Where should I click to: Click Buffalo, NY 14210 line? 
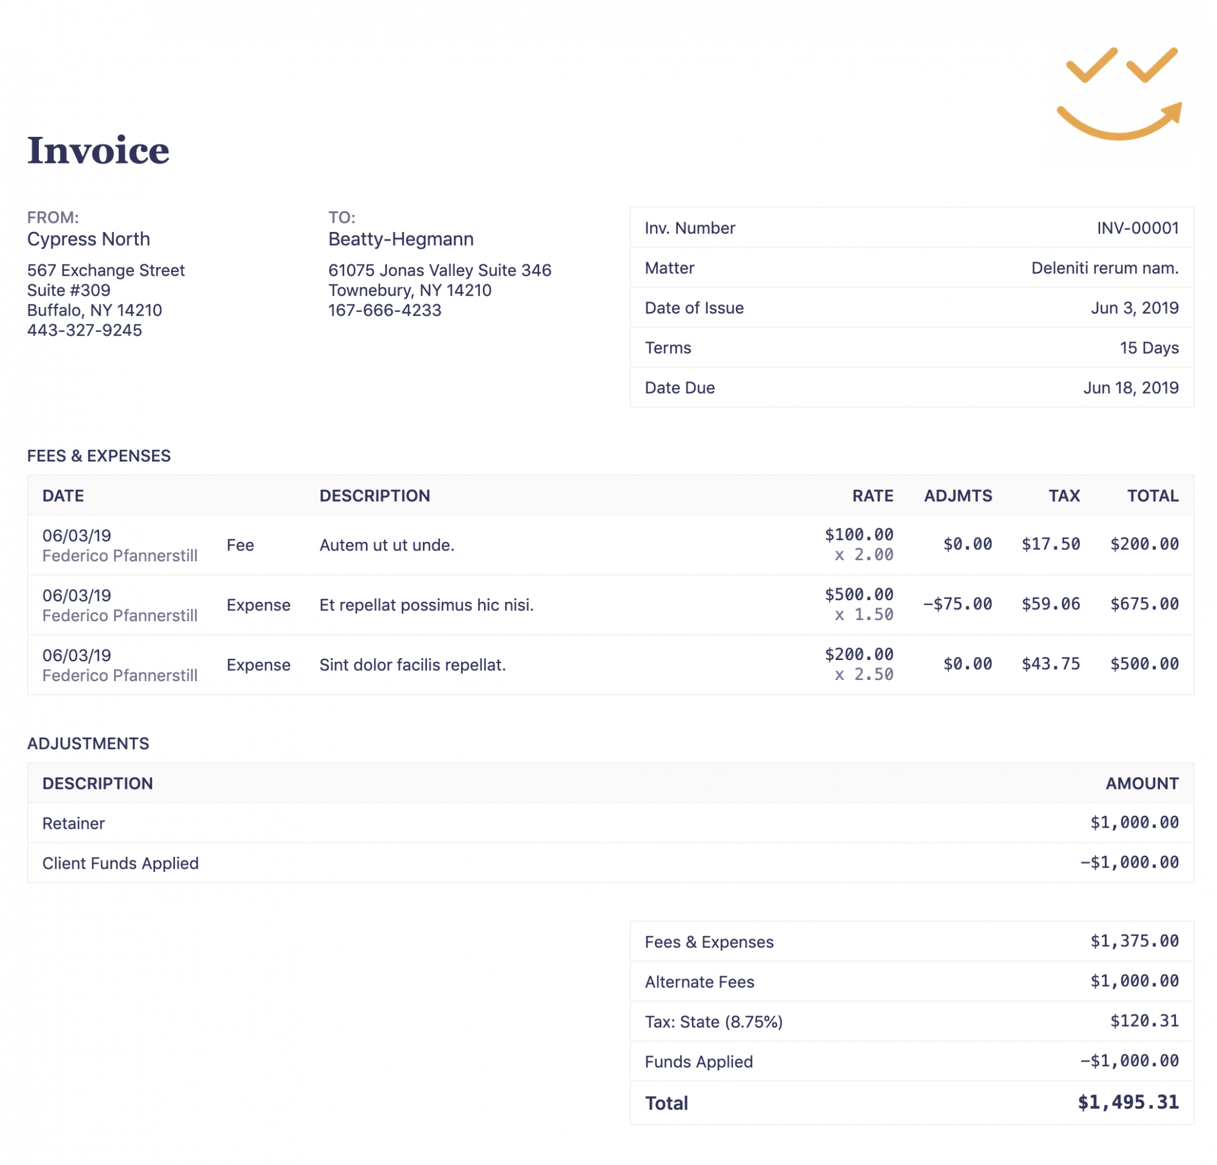pos(95,309)
